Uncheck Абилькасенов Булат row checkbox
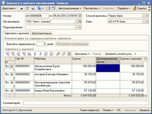Screen dimensions: 152x114 12,66
